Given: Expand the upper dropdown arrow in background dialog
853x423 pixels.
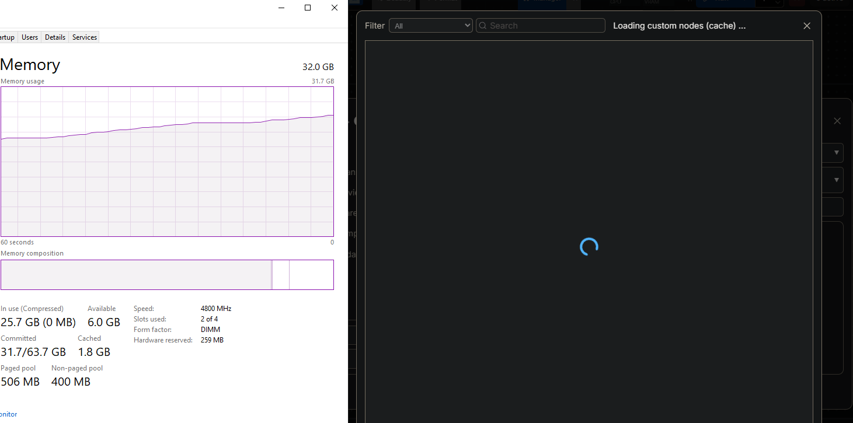Looking at the screenshot, I should pyautogui.click(x=837, y=152).
